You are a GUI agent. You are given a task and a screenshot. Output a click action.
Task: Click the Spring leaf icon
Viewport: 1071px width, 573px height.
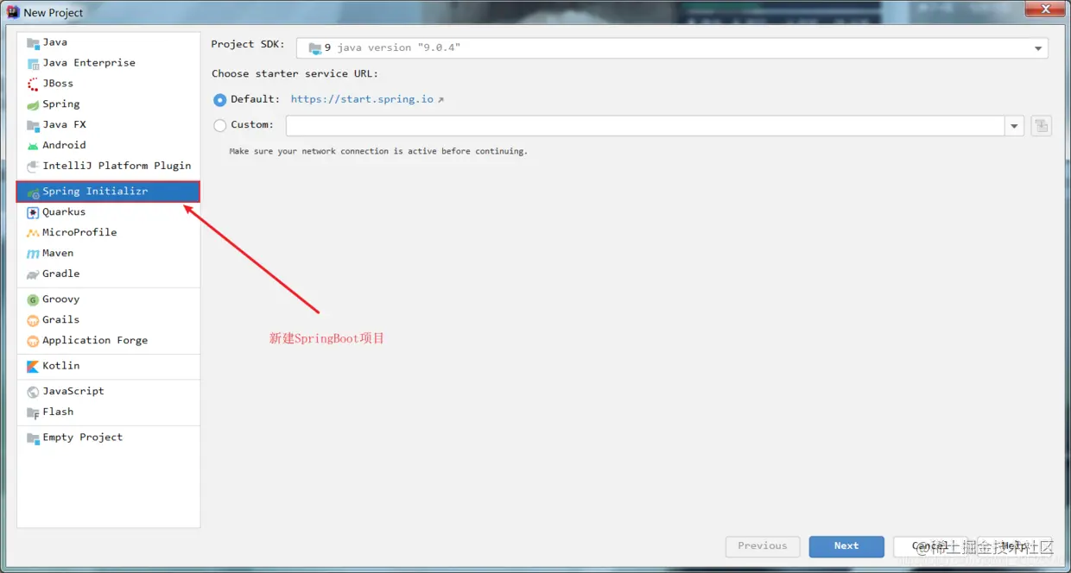pos(33,104)
